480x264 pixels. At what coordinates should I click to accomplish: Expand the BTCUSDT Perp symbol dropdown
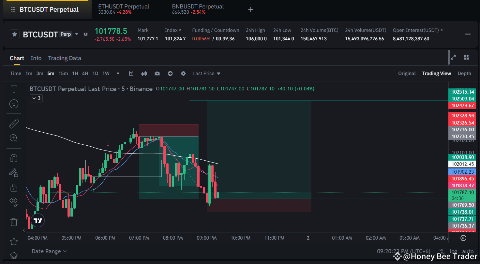click(x=76, y=34)
